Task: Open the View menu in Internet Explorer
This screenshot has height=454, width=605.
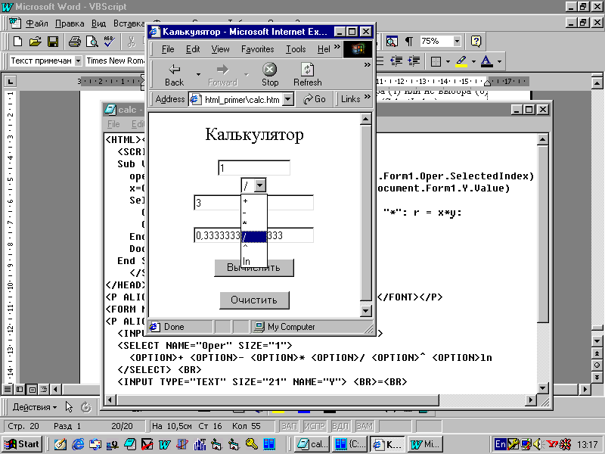Action: [x=220, y=49]
